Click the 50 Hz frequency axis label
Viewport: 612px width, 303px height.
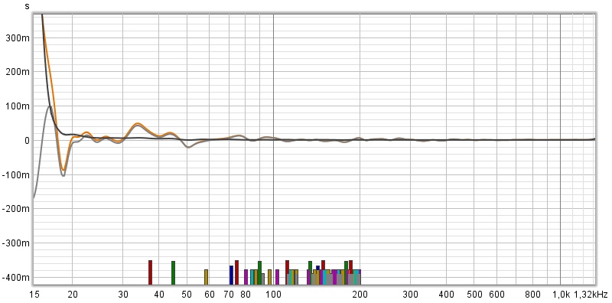[x=187, y=295]
